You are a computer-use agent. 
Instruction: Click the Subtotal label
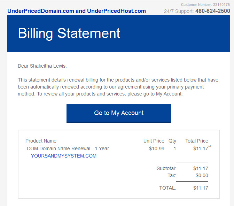tap(166, 168)
